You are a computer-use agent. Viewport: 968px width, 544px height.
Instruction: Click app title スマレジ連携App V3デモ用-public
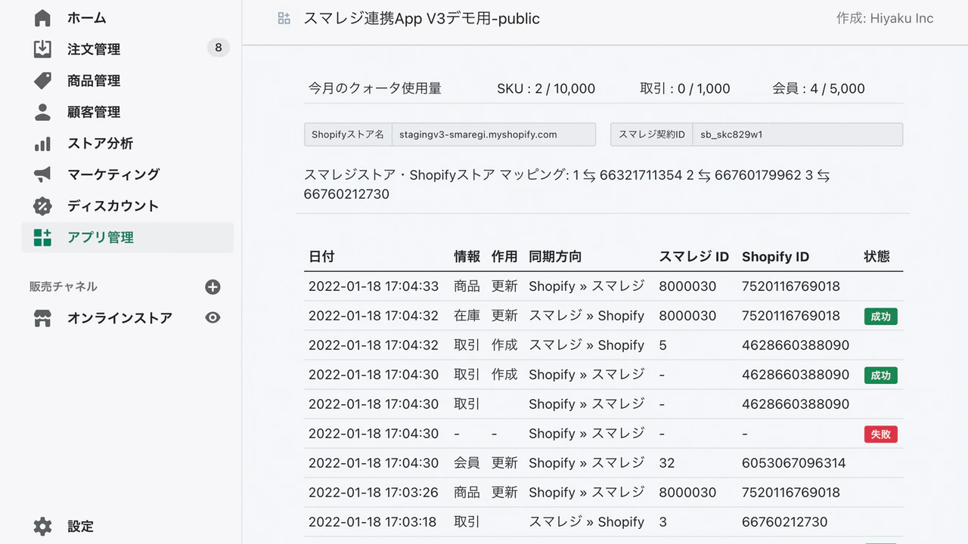pyautogui.click(x=422, y=18)
